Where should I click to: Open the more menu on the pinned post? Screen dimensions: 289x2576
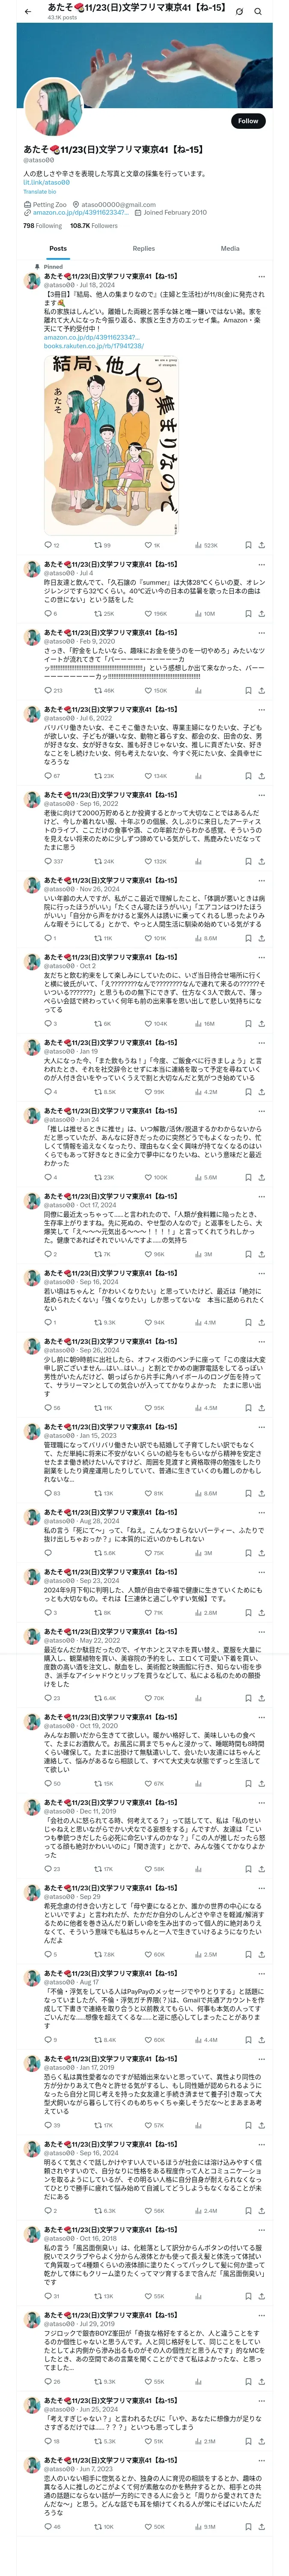coord(262,276)
